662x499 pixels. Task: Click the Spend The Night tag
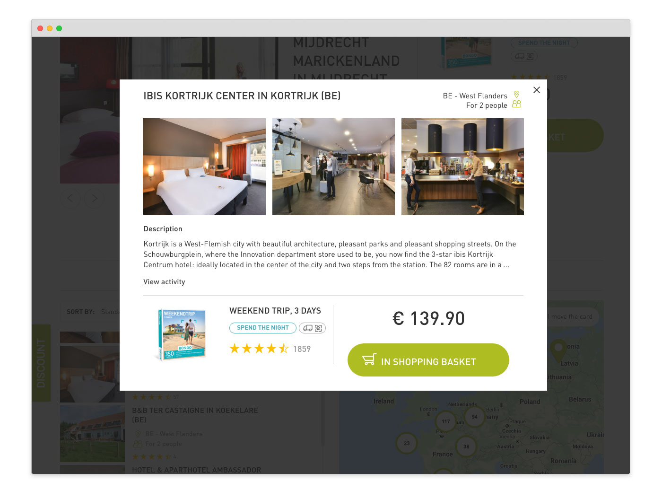(x=263, y=328)
